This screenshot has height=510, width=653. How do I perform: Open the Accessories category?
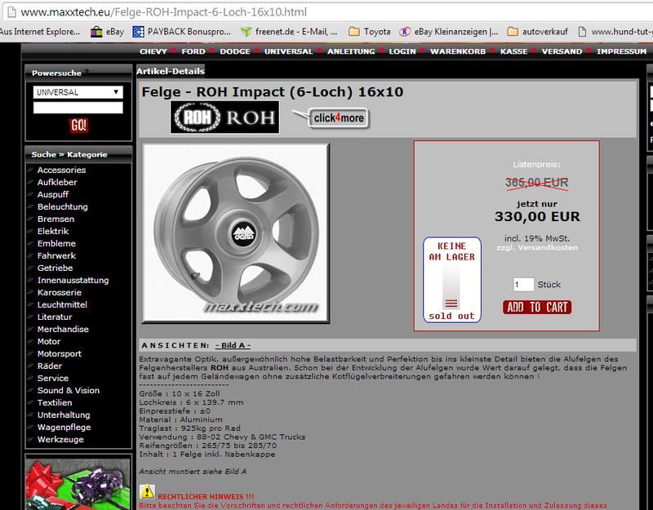coord(61,170)
